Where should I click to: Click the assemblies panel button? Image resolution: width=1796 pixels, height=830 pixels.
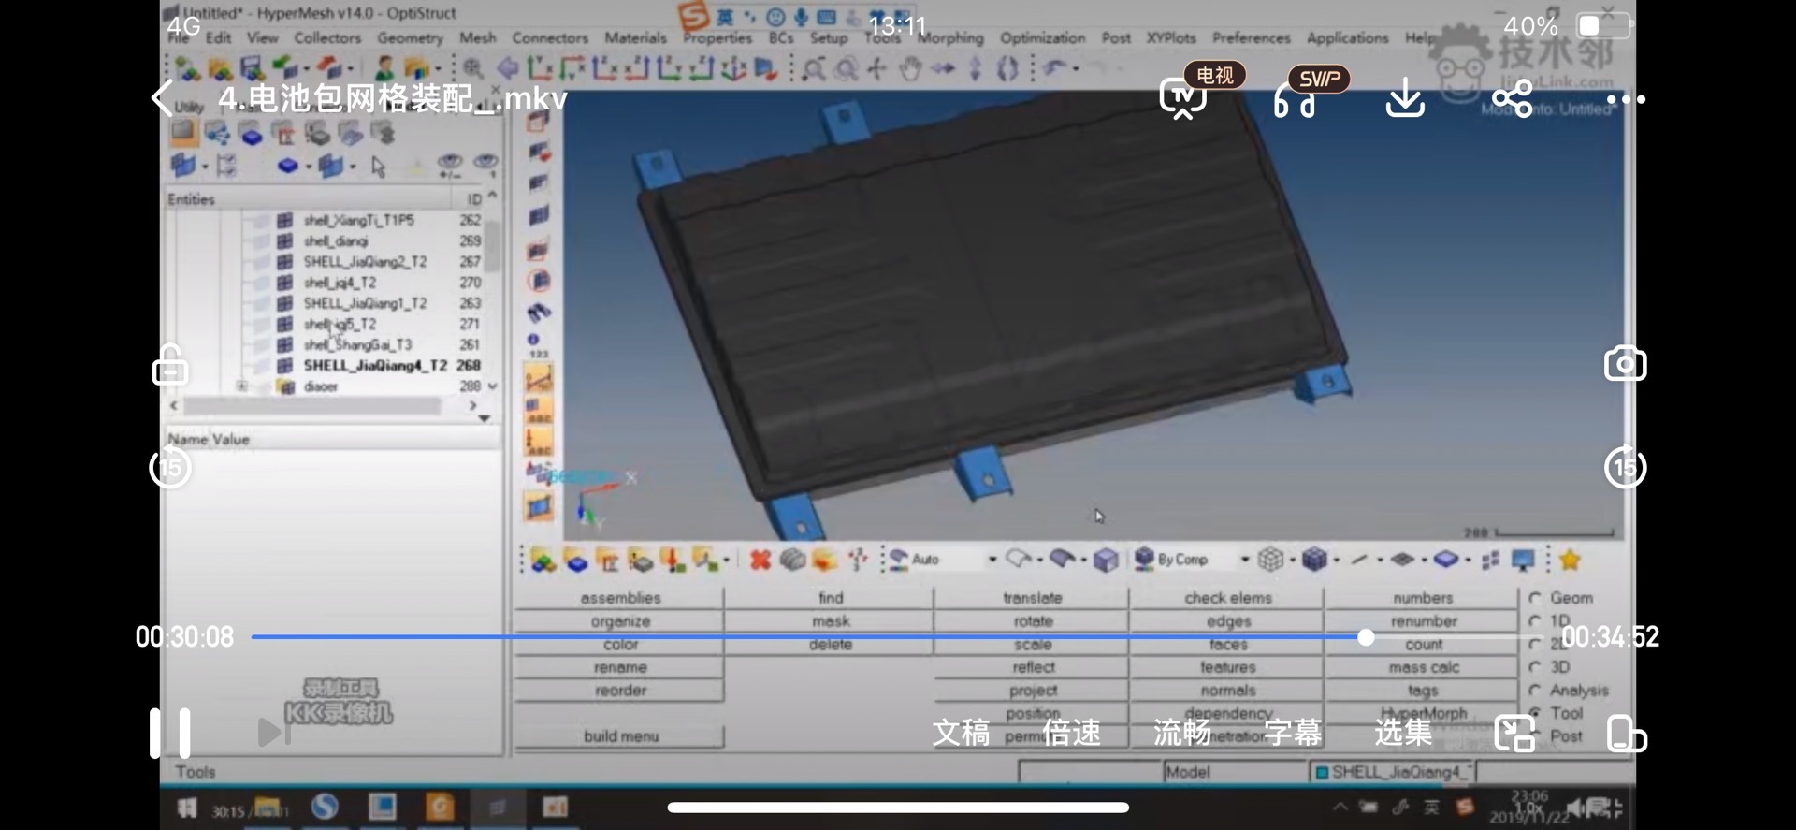619,598
